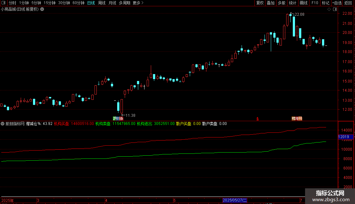
Task: Activate the 画线 drawing tool
Action: click(x=303, y=3)
